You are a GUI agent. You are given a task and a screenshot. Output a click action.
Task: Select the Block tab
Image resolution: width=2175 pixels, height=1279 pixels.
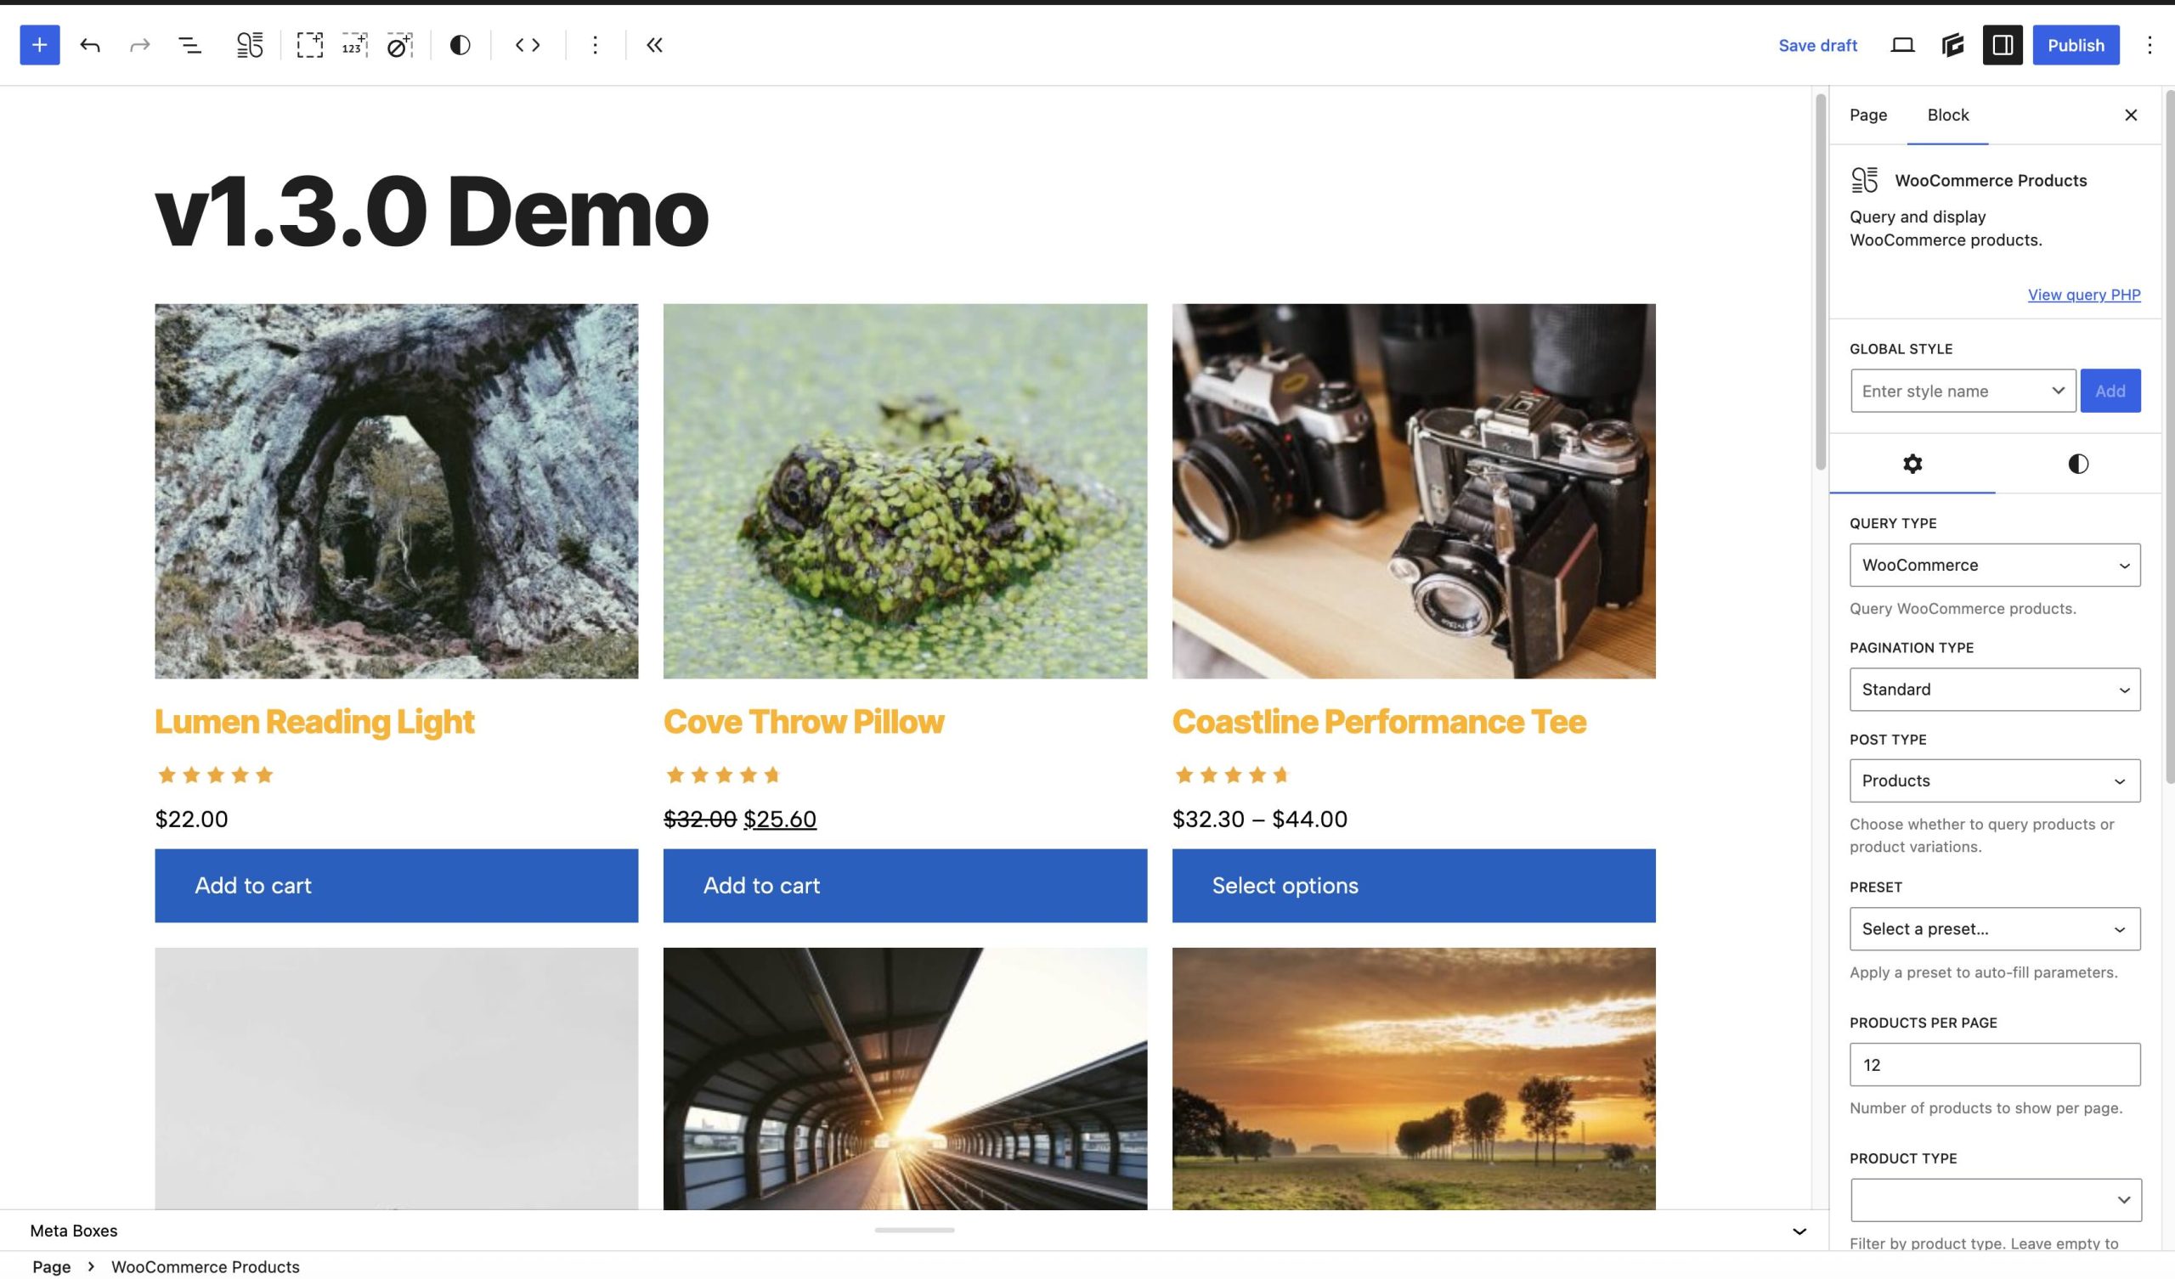pyautogui.click(x=1948, y=115)
